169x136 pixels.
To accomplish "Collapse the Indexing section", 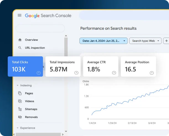I will click(x=18, y=85).
